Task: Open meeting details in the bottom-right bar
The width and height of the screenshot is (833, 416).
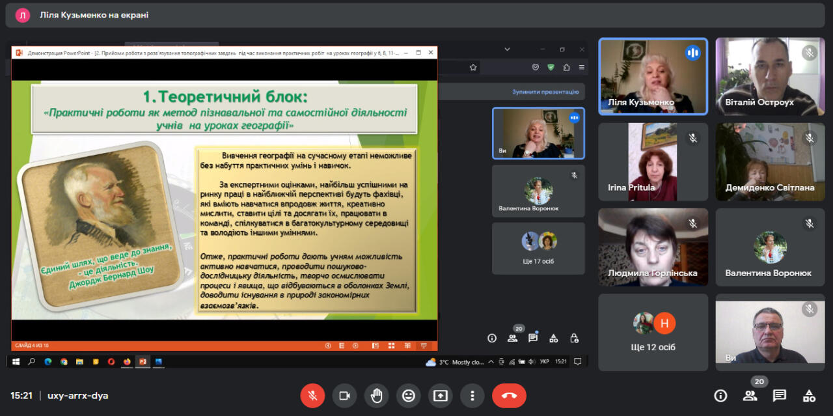Action: [x=720, y=395]
